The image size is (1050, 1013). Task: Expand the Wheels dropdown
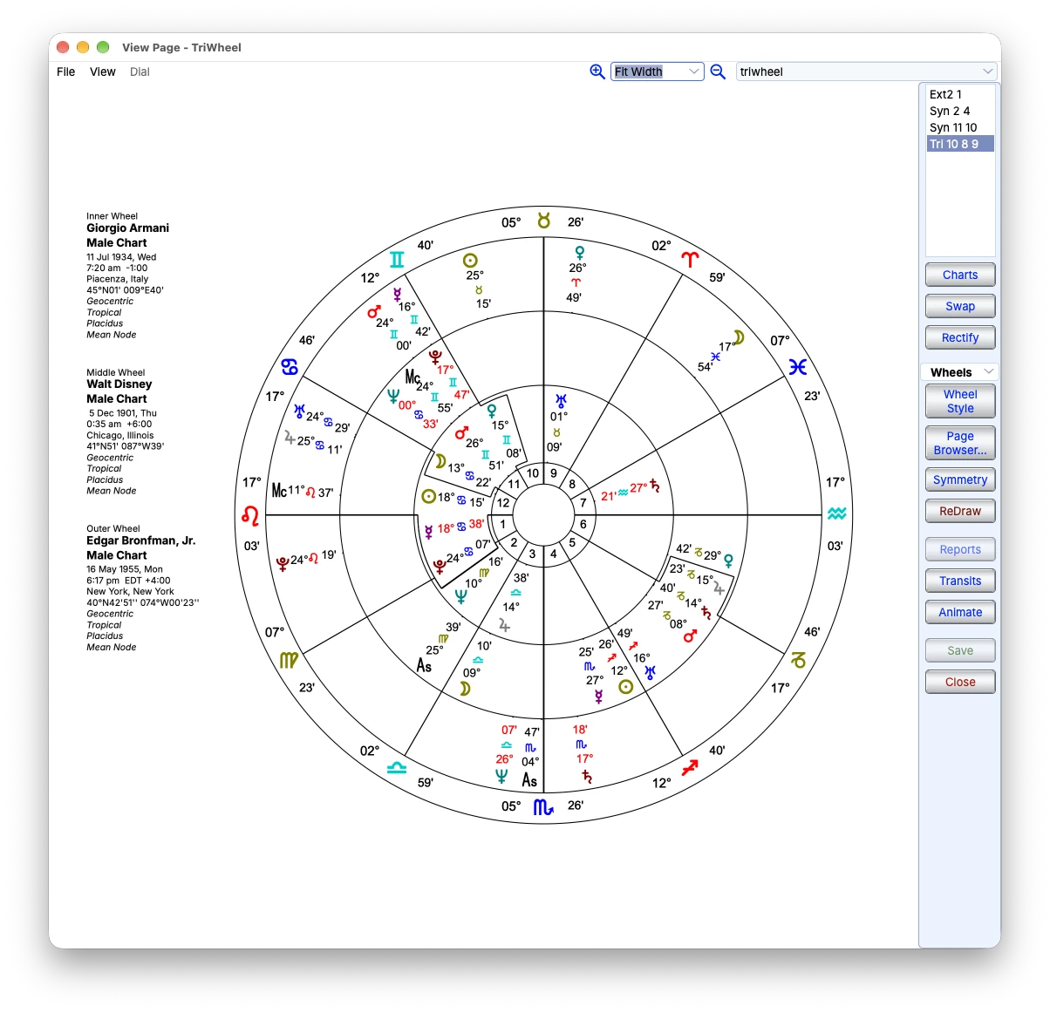point(959,372)
